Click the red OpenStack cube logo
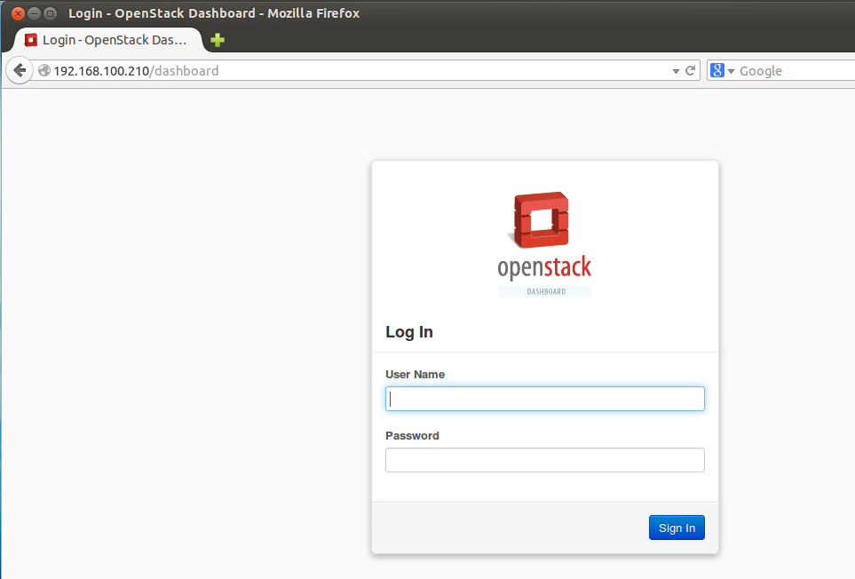This screenshot has width=855, height=579. (544, 219)
